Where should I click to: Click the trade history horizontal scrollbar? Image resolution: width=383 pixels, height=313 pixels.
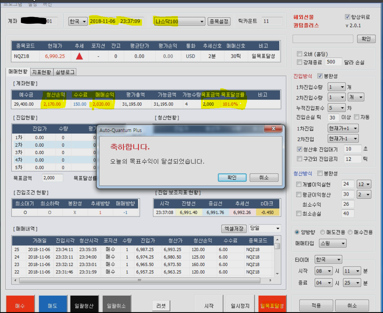139,280
